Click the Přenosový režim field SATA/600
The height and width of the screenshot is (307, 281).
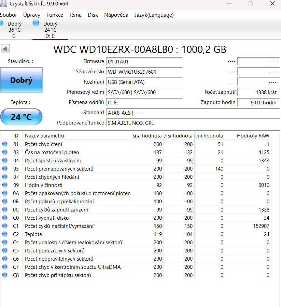144,92
